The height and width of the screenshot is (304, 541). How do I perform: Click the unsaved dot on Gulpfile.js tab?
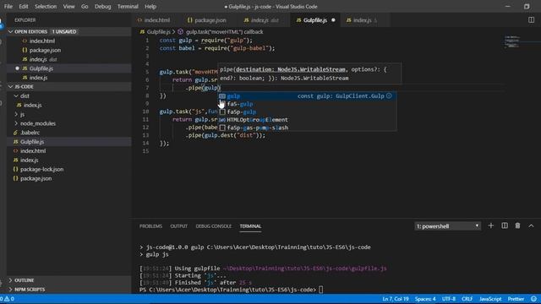pyautogui.click(x=333, y=20)
